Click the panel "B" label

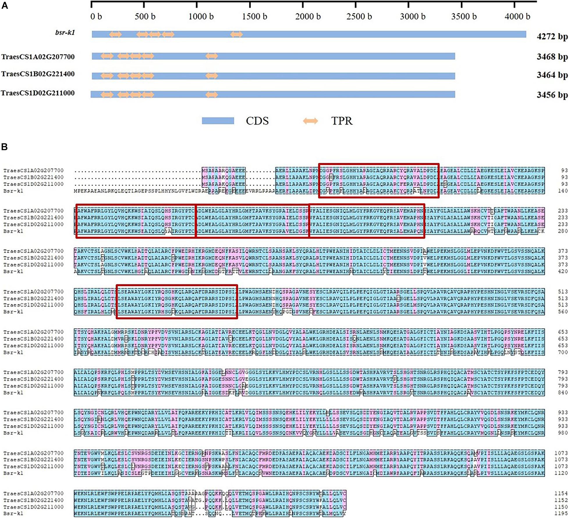[x=4, y=147]
